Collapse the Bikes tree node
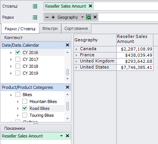The height and width of the screenshot is (144, 158). point(11,95)
